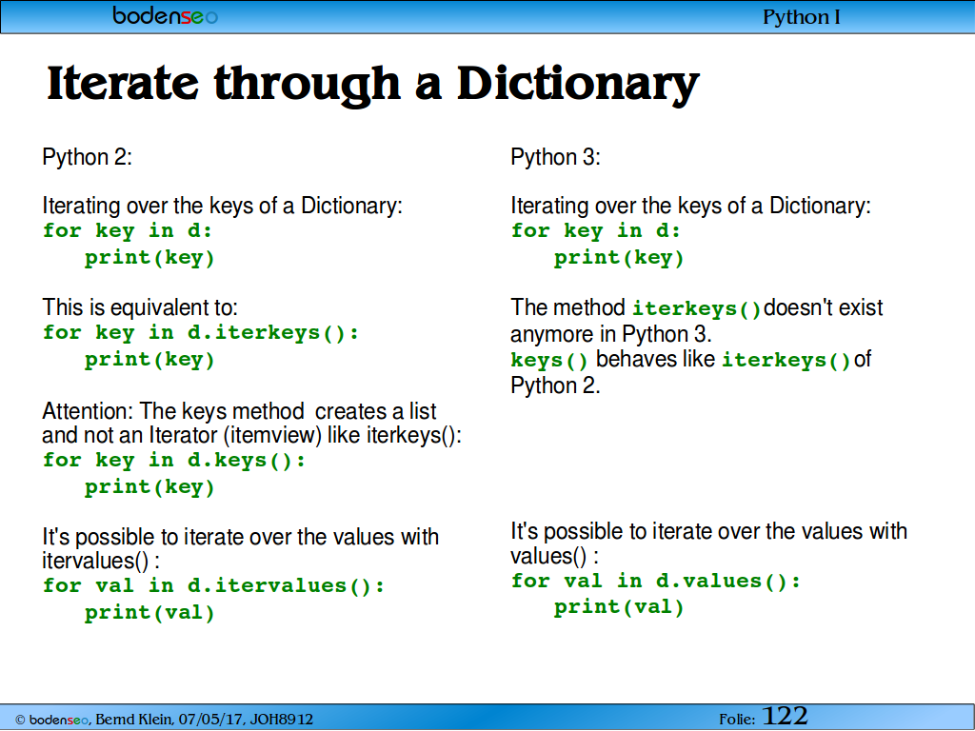Click the "anymore in Python 3." line
The image size is (975, 731).
click(x=611, y=334)
